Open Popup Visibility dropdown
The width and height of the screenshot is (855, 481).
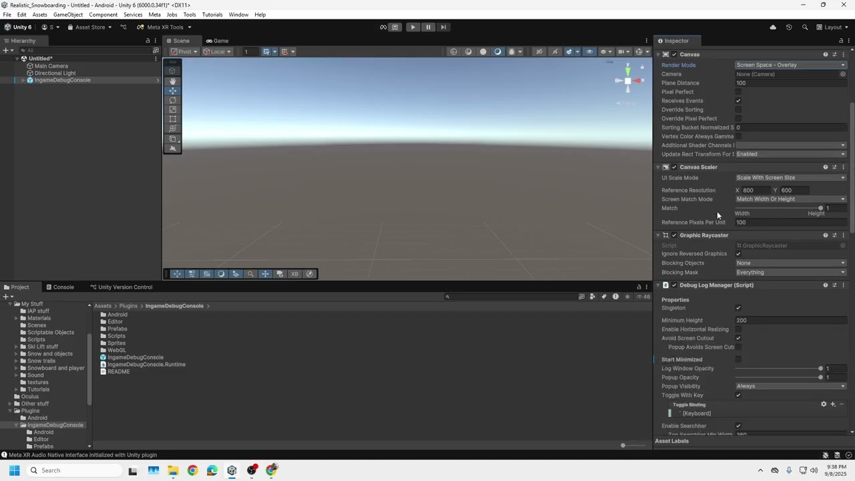pos(791,386)
